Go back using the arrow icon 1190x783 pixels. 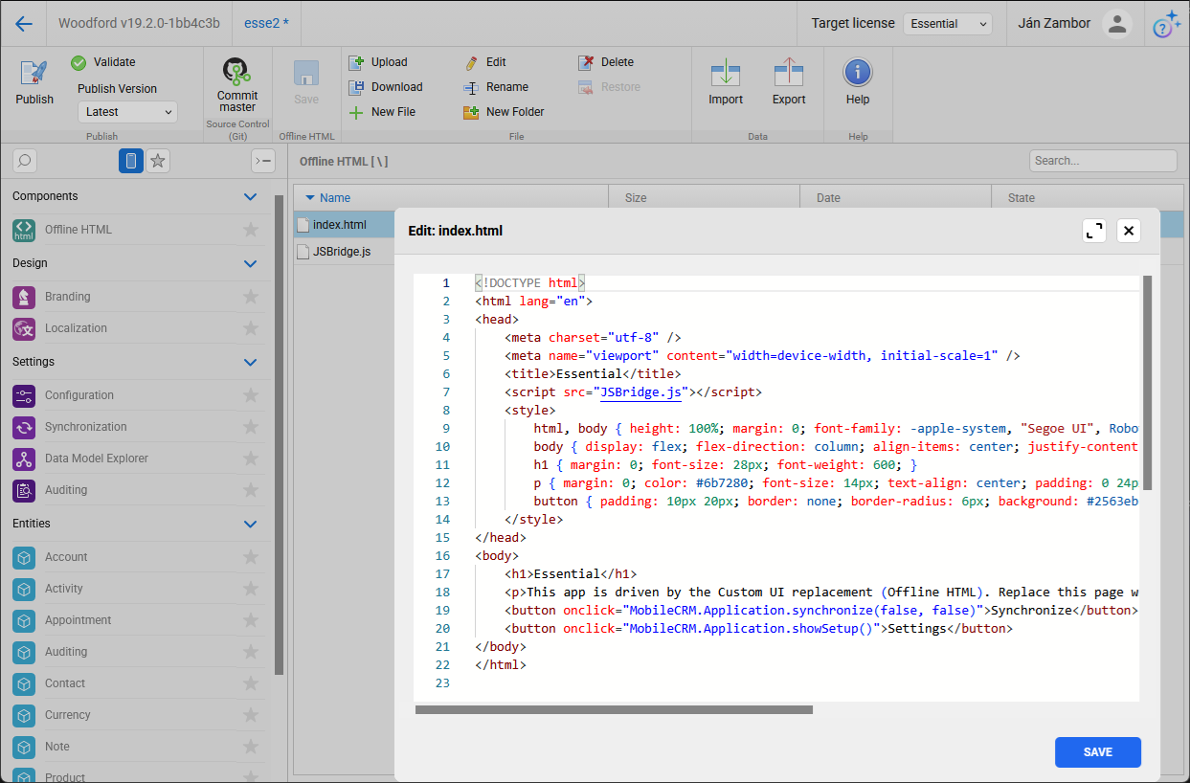click(x=24, y=24)
